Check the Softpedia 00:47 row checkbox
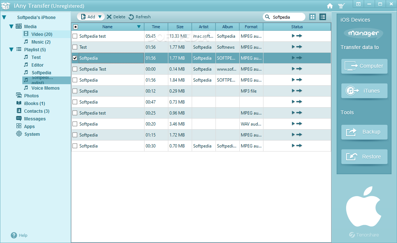Screen dimensions: 397x243 [x=75, y=102]
